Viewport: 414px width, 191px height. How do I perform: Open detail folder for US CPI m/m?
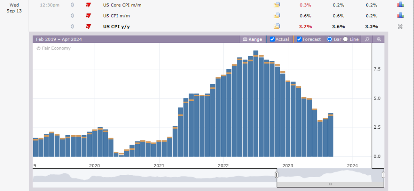277,16
